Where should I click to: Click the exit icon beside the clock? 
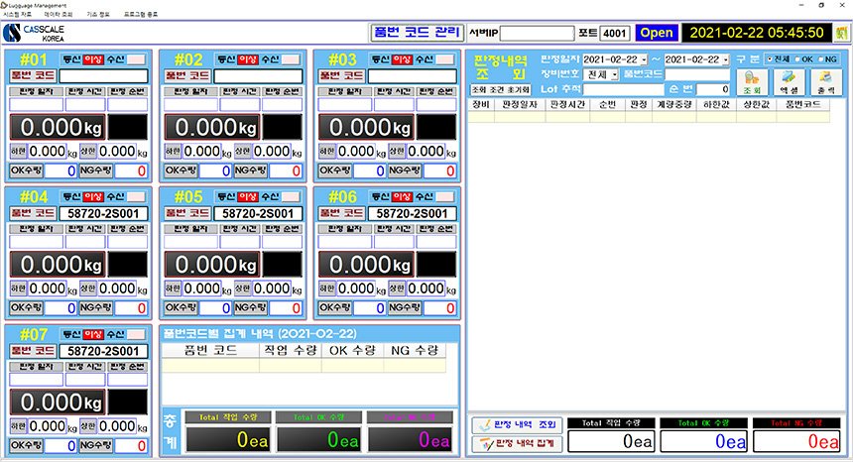[x=841, y=33]
